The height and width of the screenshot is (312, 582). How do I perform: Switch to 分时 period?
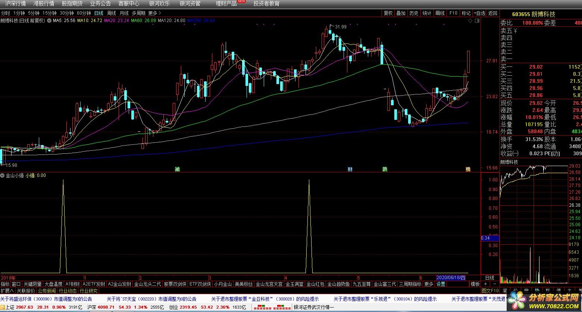[x=6, y=13]
